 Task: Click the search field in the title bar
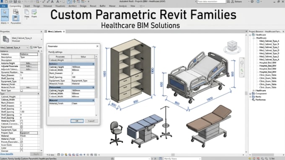coord(211,1)
